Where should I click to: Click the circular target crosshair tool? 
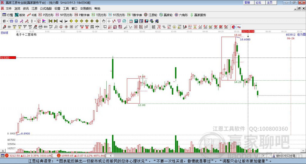click(61, 27)
